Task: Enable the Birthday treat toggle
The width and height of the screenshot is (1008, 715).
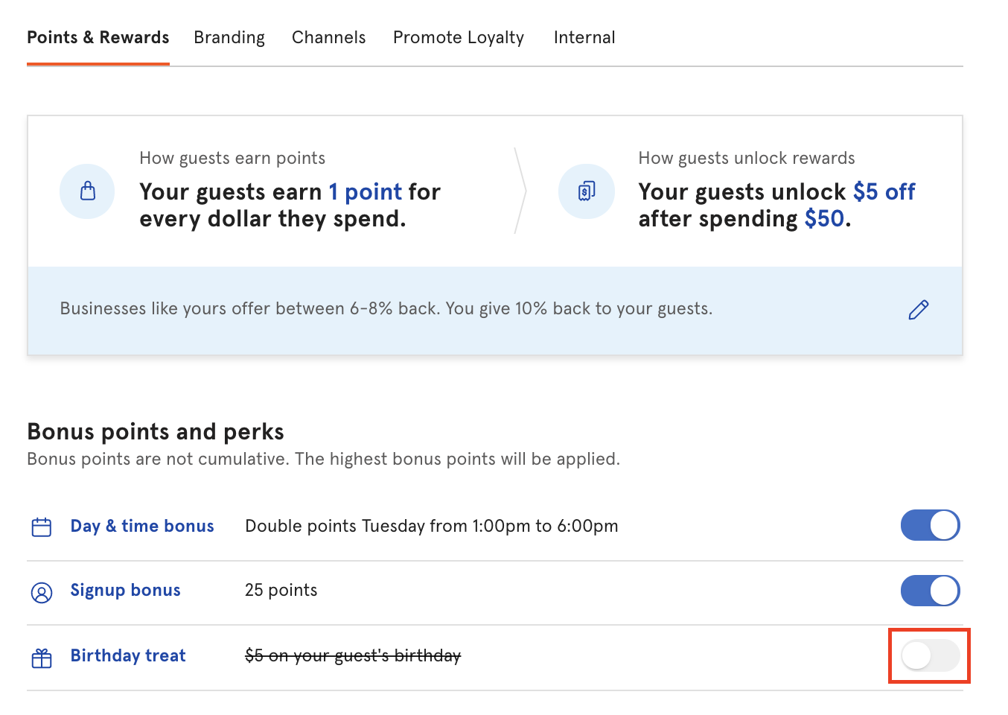Action: (928, 656)
